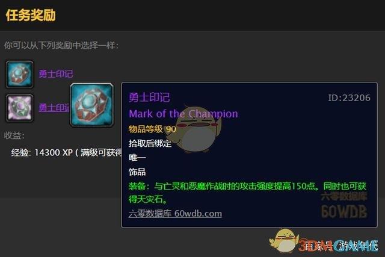Click the green 装备 effect description

click(x=247, y=193)
